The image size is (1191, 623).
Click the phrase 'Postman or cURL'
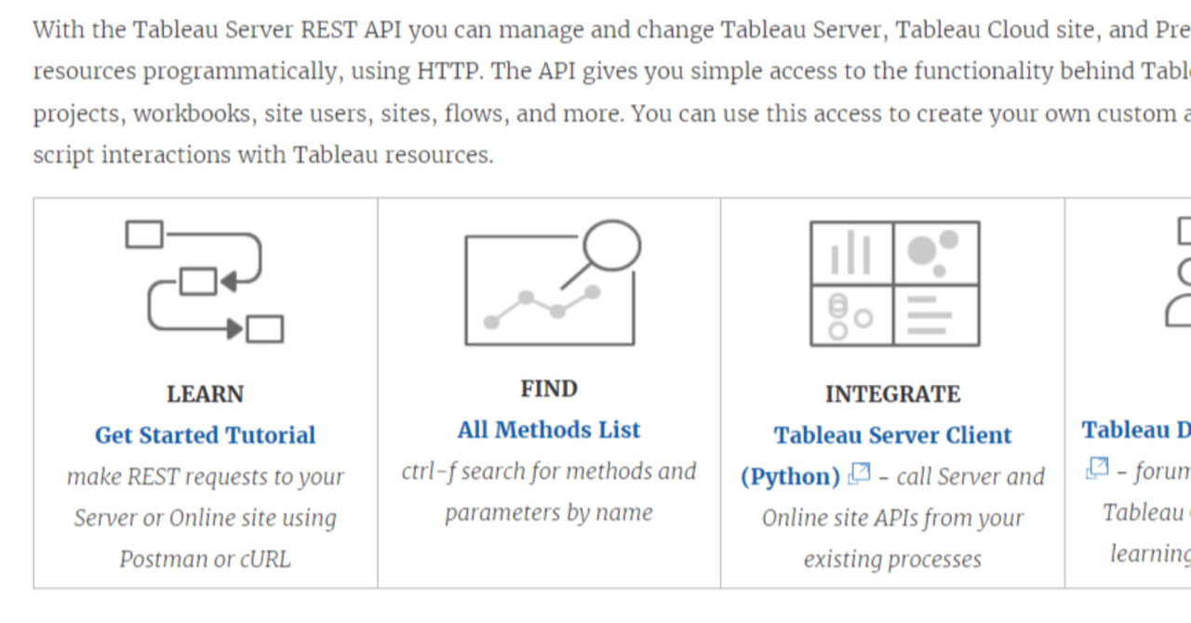pos(205,558)
